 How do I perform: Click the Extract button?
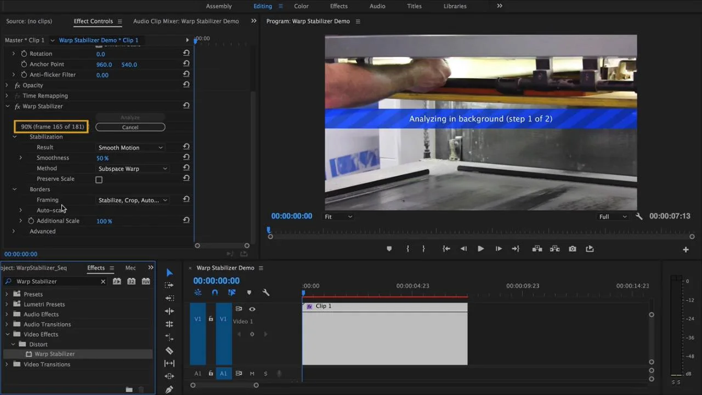[x=555, y=249]
